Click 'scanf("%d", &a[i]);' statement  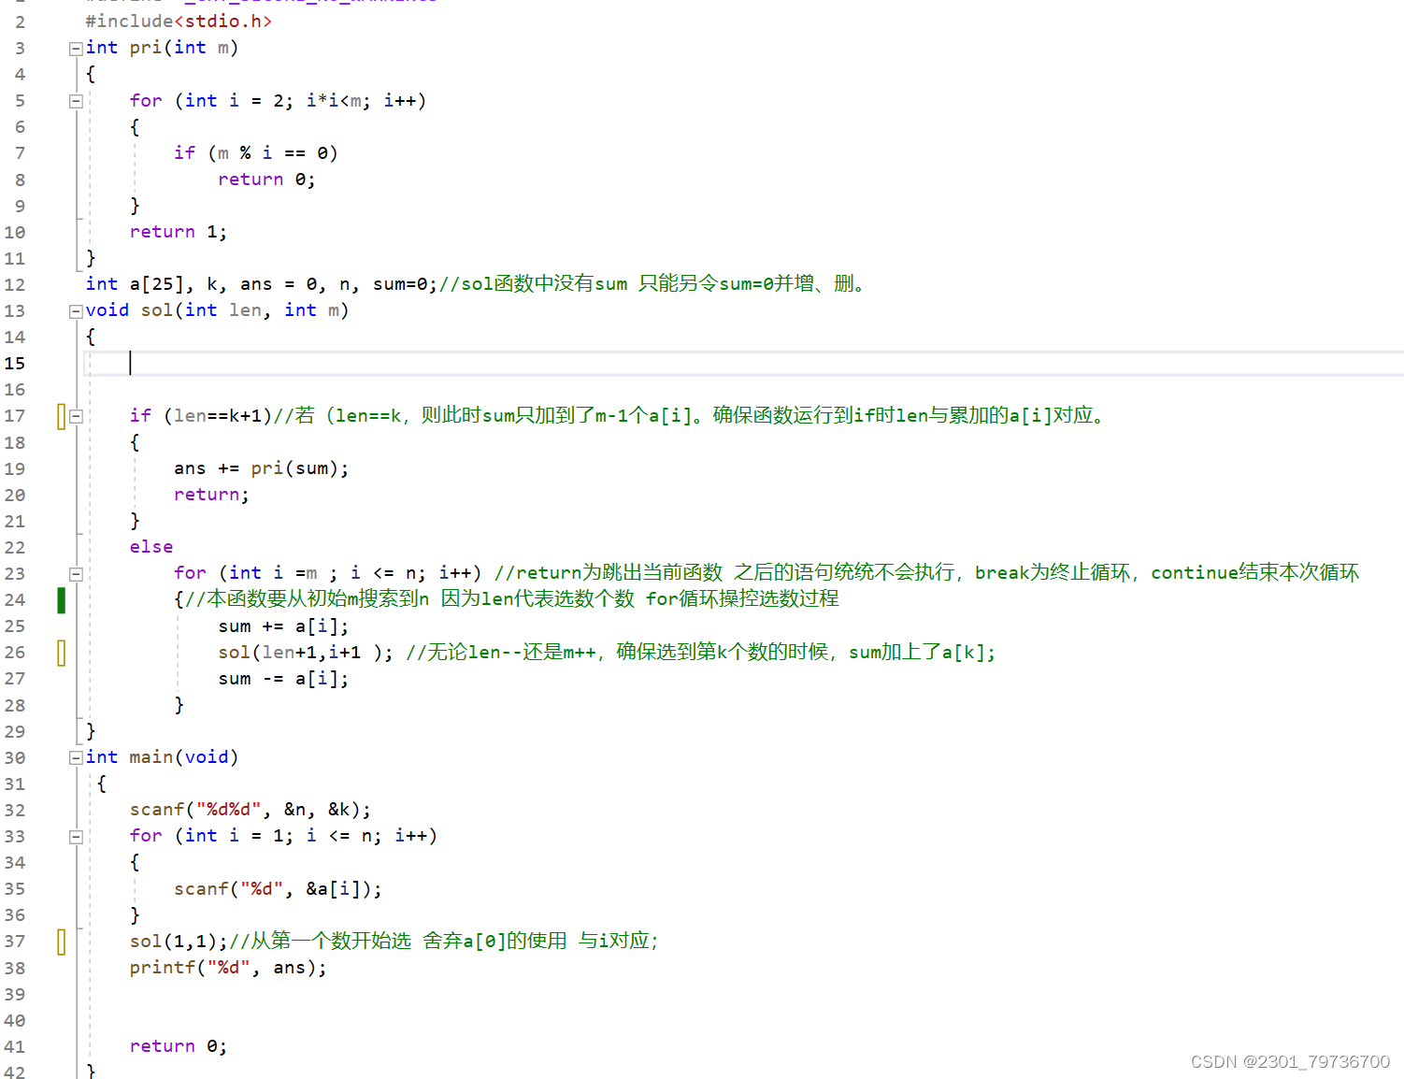click(x=278, y=889)
